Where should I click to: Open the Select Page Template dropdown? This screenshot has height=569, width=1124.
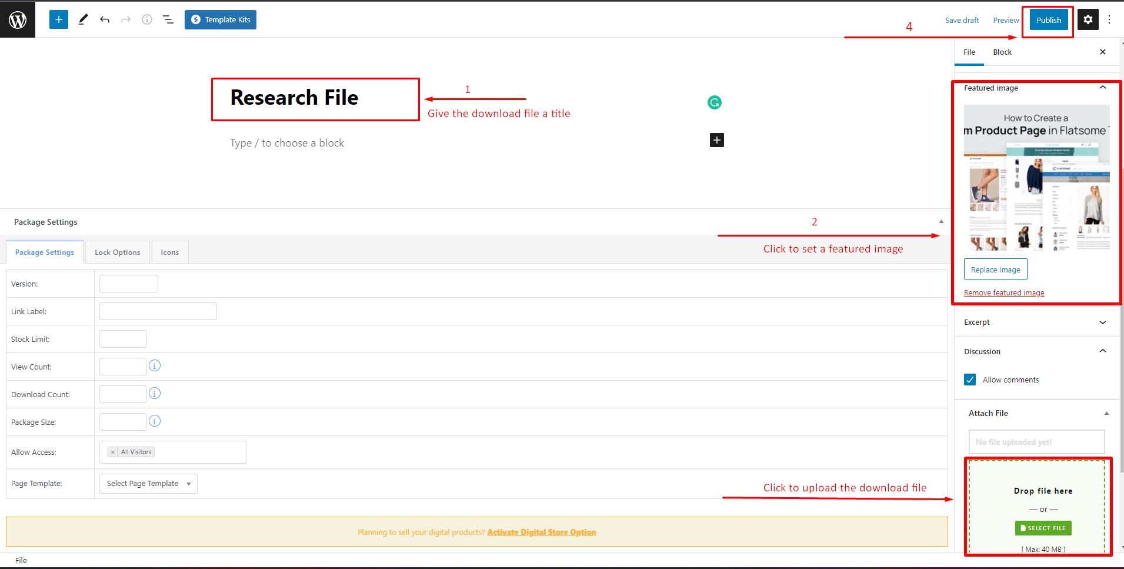click(148, 484)
